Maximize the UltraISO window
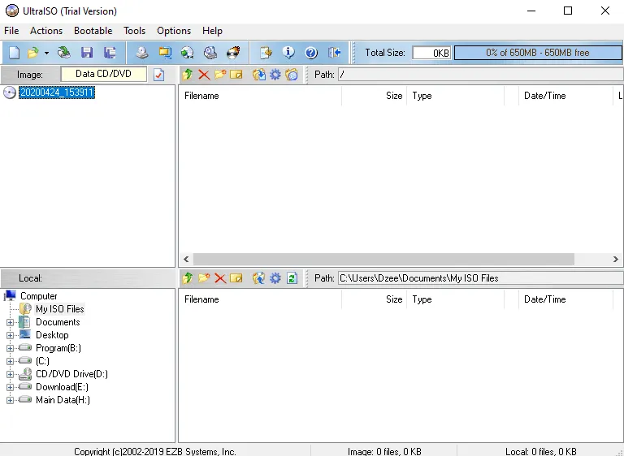624x456 pixels. [568, 11]
